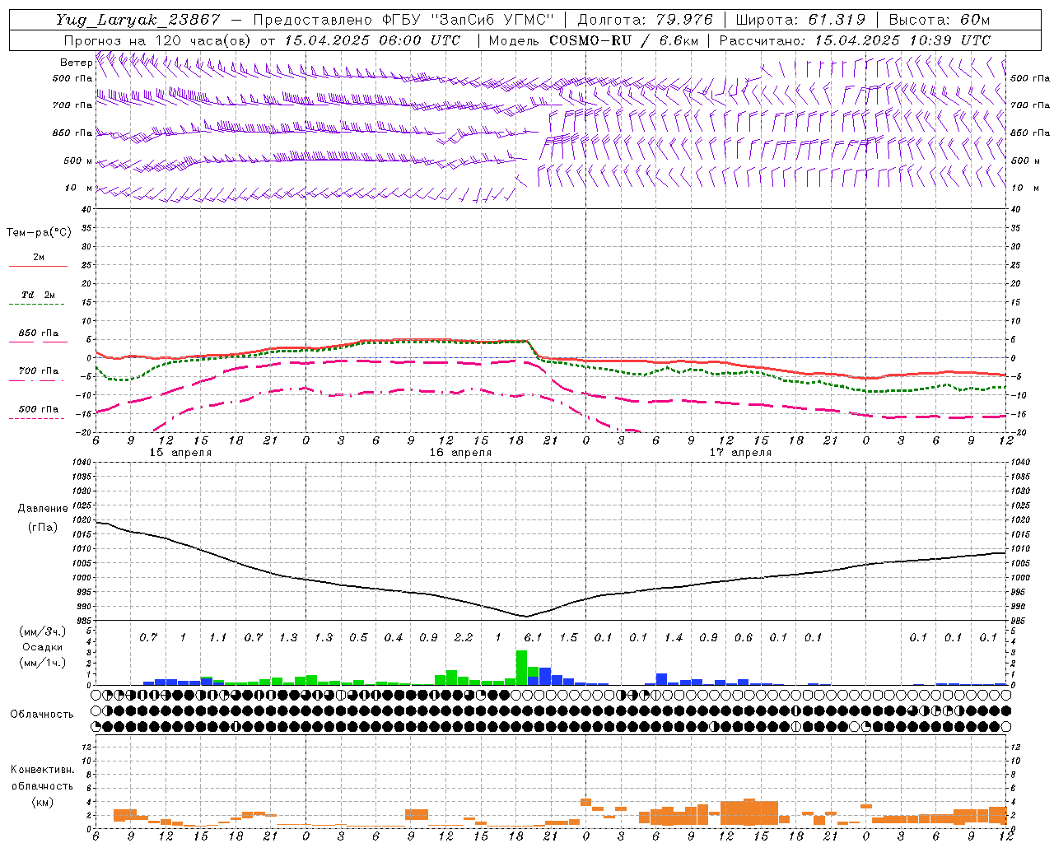Click the 2м temperature legend label

39,257
